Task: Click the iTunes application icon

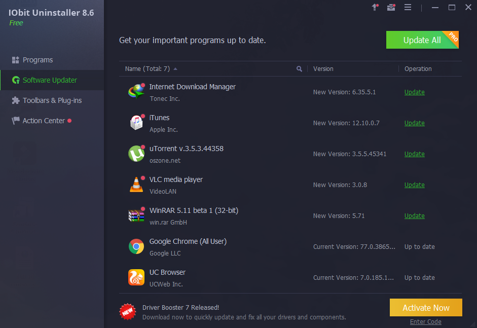Action: coord(136,122)
